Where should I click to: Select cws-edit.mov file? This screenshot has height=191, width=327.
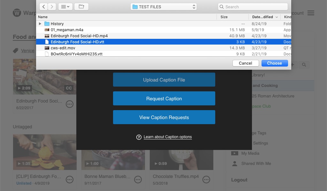click(163, 48)
